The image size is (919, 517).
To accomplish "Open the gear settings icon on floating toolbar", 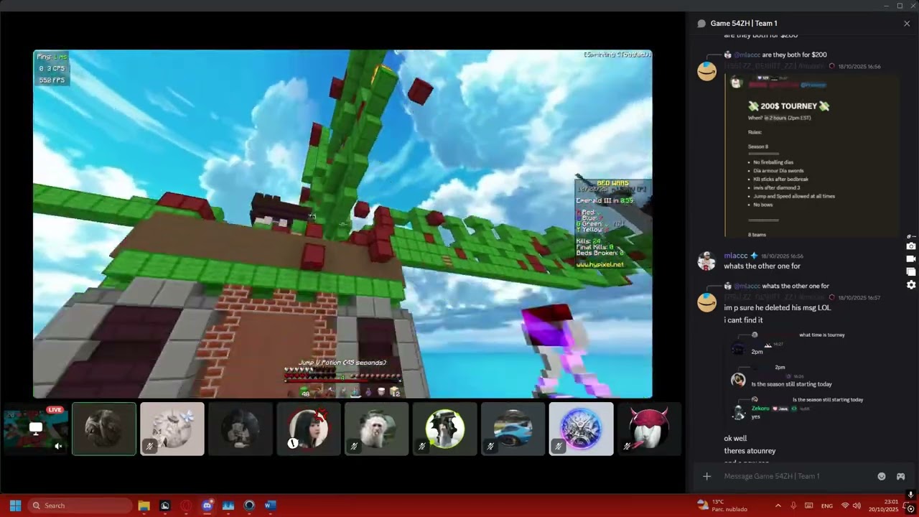I will click(x=911, y=285).
